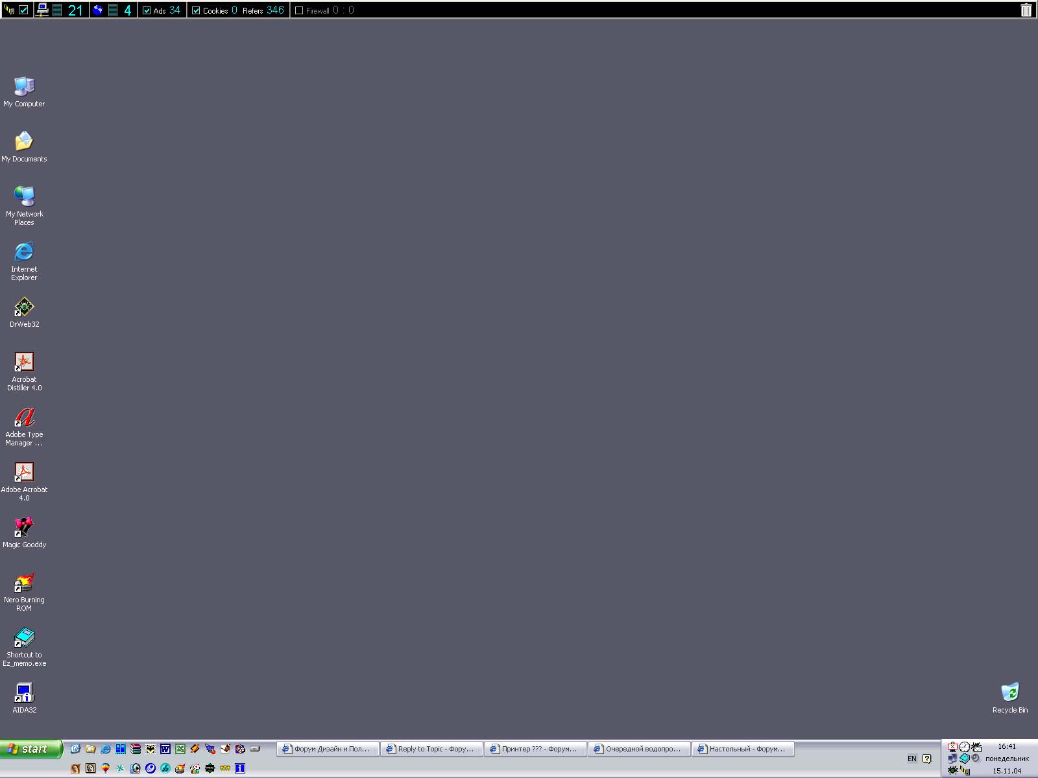Viewport: 1038px width, 778px height.
Task: Click the clock tray icon
Action: coord(965,747)
